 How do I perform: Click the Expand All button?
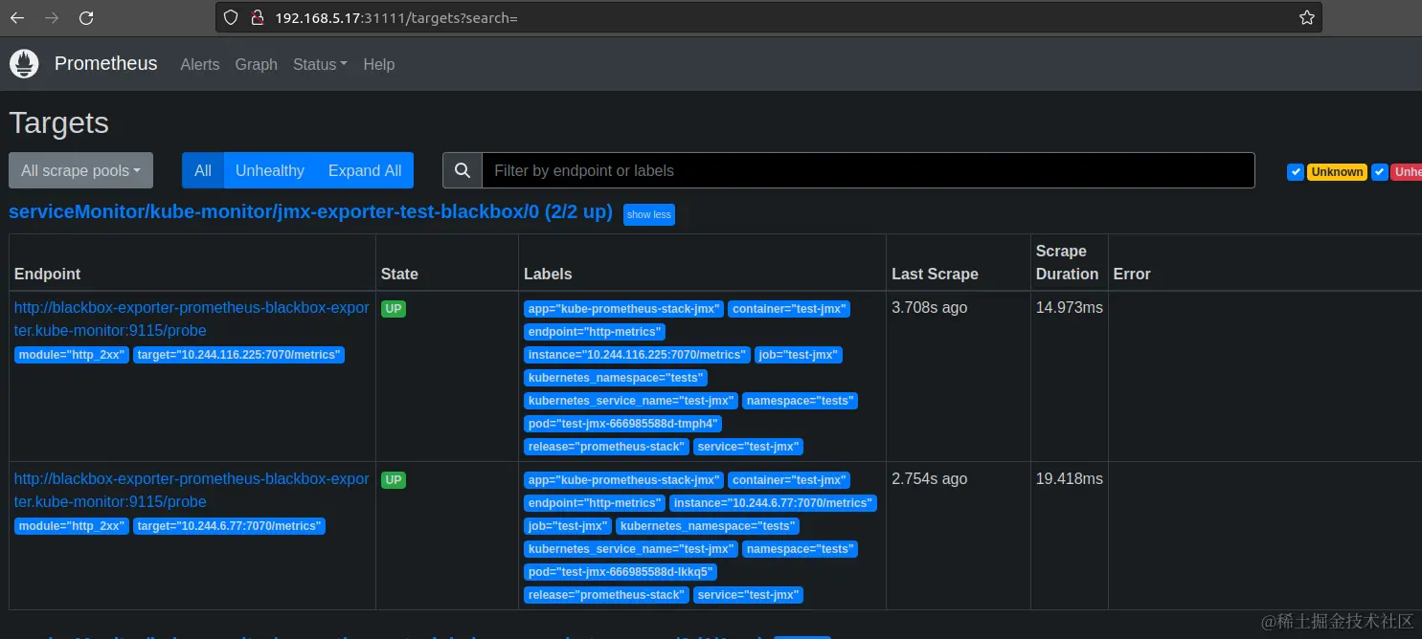pos(365,170)
